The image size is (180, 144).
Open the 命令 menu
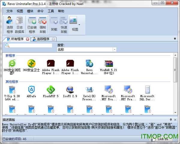coord(40,11)
